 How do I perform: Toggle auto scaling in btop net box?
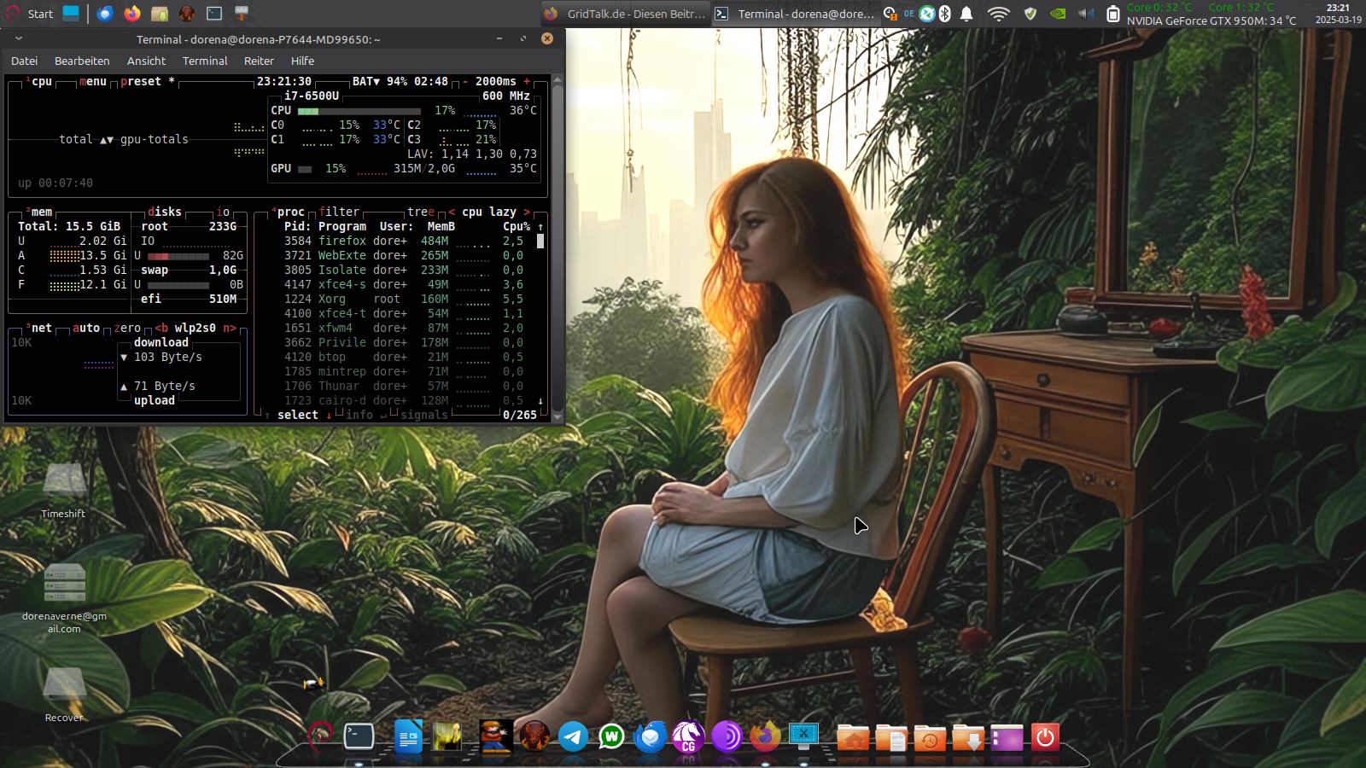point(85,328)
